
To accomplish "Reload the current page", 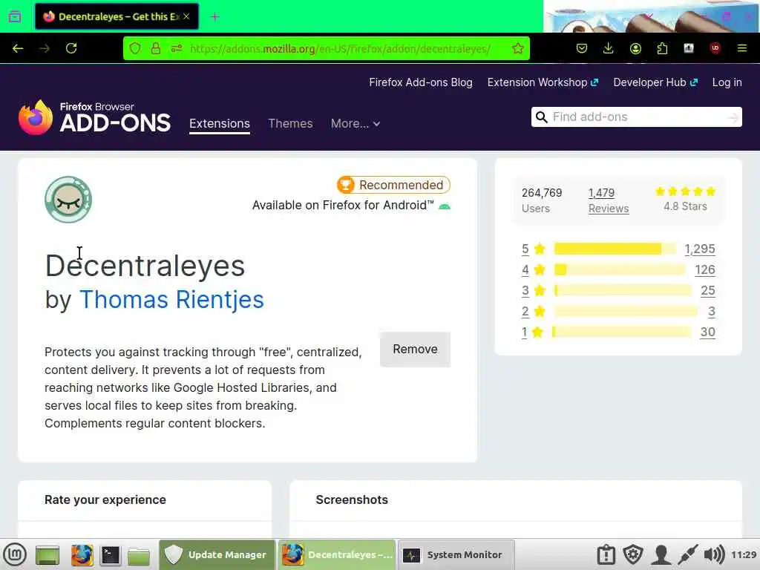I will click(x=71, y=48).
